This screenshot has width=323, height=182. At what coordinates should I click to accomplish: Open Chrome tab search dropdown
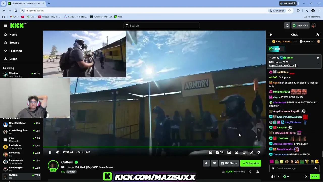(3, 3)
